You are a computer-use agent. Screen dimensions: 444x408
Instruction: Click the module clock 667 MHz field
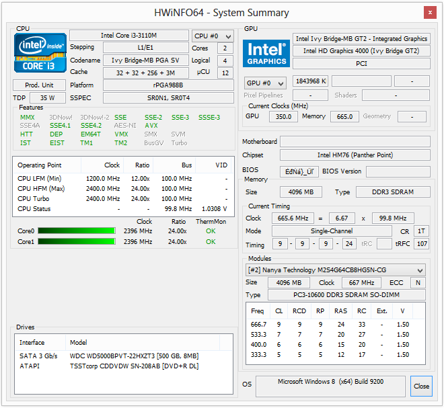(361, 283)
